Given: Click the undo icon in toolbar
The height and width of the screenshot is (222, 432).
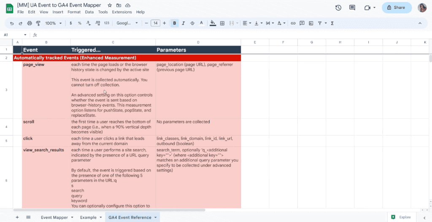Looking at the screenshot, I should click(11, 23).
